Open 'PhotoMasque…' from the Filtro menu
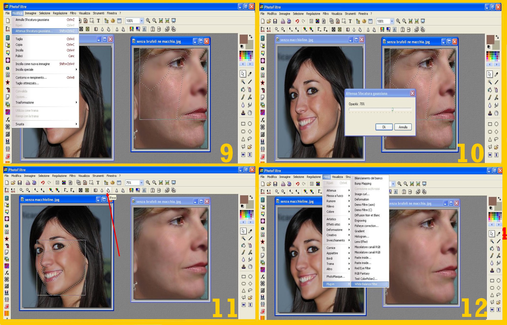Image resolution: width=507 pixels, height=325 pixels. [335, 277]
